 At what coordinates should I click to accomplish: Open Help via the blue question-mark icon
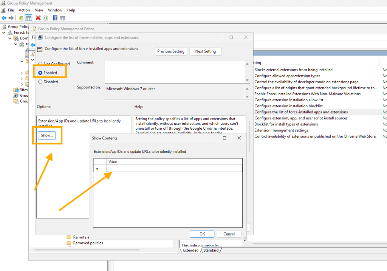pyautogui.click(x=55, y=18)
